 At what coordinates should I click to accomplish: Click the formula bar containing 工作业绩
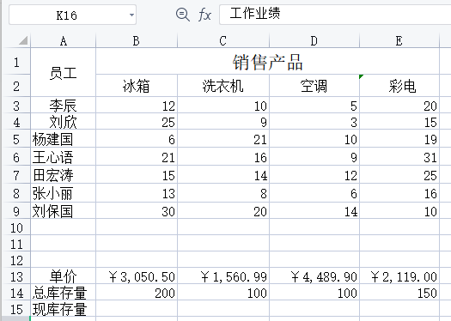[x=335, y=15]
